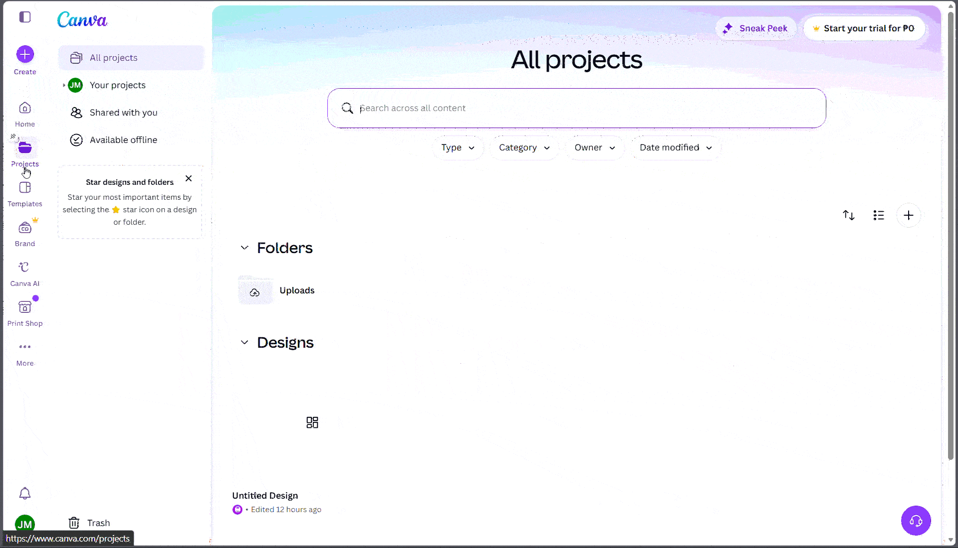Click the Canva logo
The image size is (958, 548).
[82, 19]
